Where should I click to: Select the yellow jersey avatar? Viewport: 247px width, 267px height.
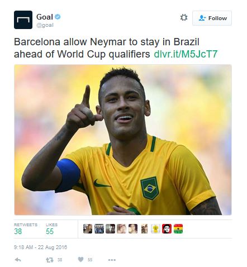[155, 229]
